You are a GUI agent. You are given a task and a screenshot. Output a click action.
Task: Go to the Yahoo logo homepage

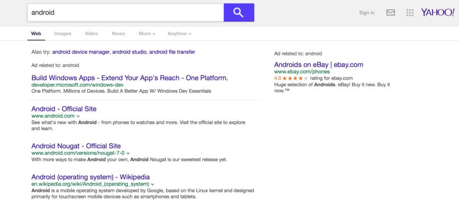click(438, 12)
